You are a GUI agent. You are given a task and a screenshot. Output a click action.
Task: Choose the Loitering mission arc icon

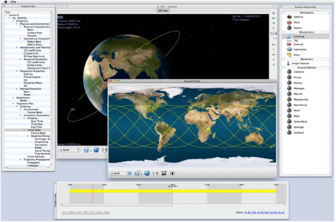(289, 36)
